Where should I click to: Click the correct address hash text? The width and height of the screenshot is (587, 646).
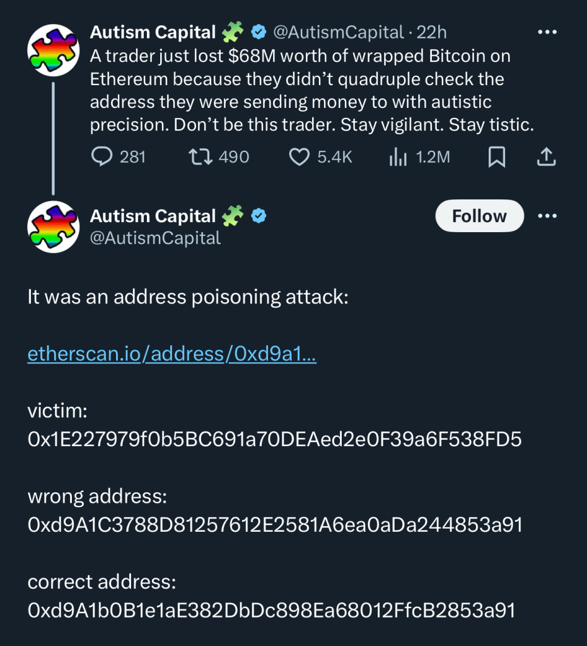click(x=272, y=610)
